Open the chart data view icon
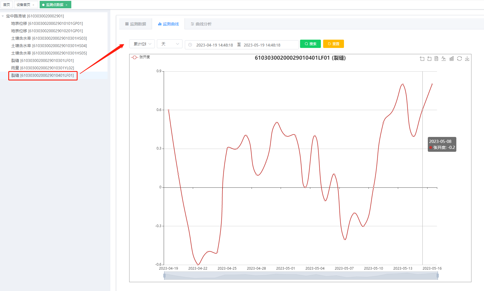The height and width of the screenshot is (291, 484). [436, 58]
